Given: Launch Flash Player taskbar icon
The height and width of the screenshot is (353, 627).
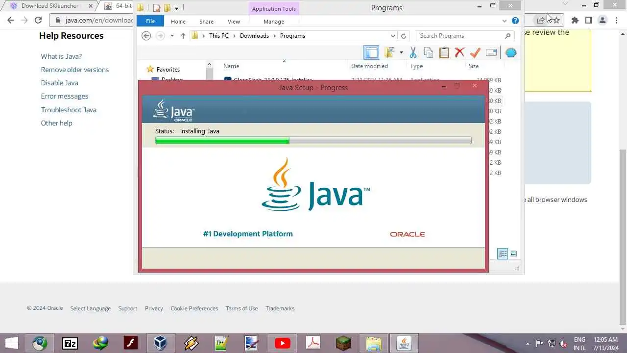Looking at the screenshot, I should [131, 343].
